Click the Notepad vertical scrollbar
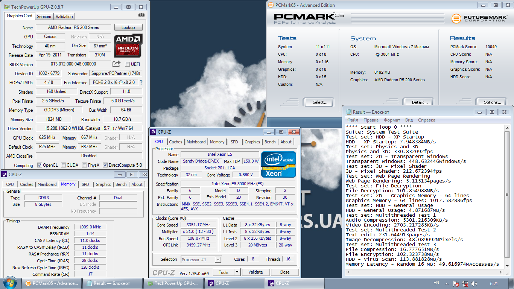 point(507,196)
